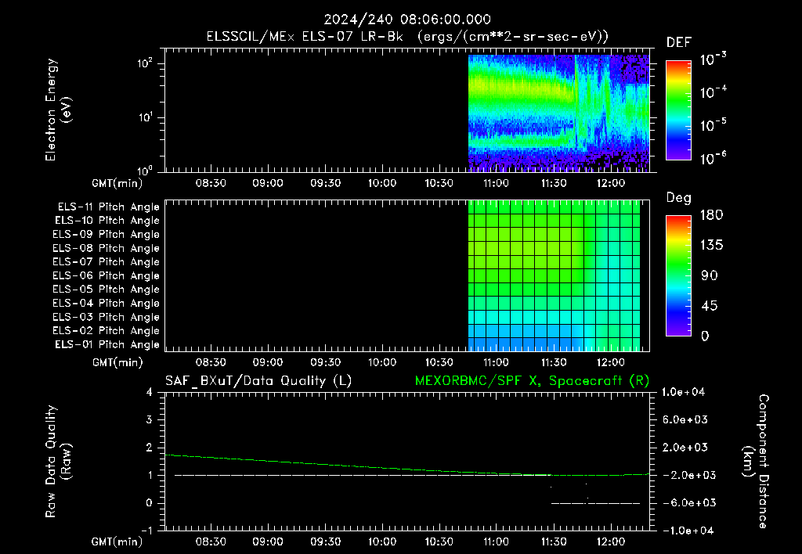Select the ELS-02 Pitch Angle row label
This screenshot has width=802, height=554.
coord(106,331)
